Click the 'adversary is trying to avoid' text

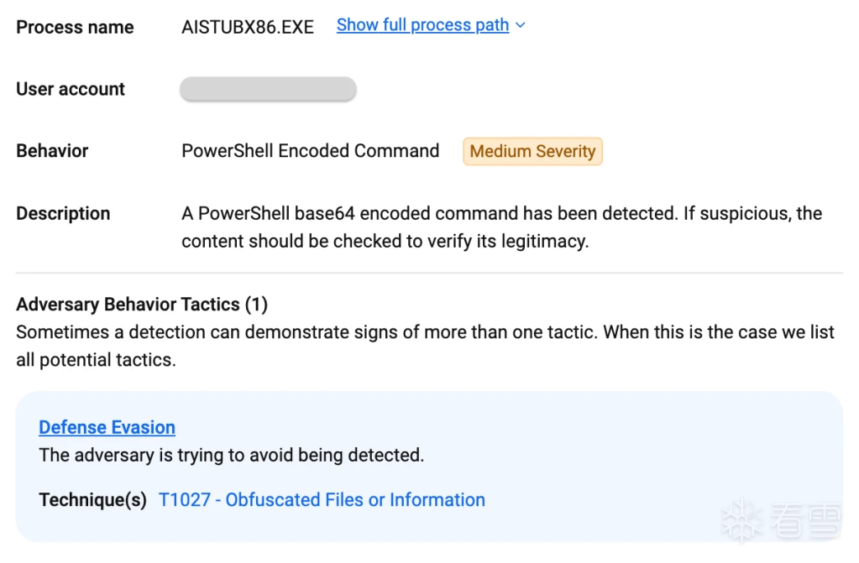coord(231,456)
